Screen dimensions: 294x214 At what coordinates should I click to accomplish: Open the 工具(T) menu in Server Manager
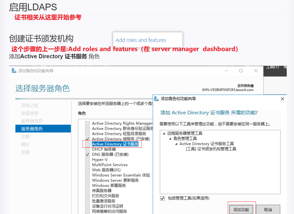coord(273,67)
